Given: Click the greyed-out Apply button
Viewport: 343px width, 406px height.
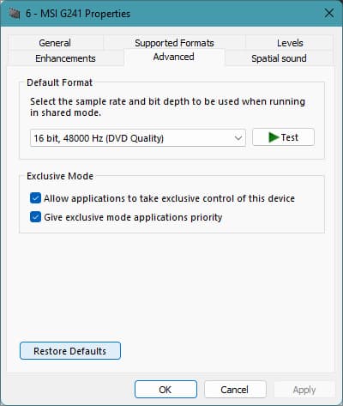Looking at the screenshot, I should coord(304,390).
